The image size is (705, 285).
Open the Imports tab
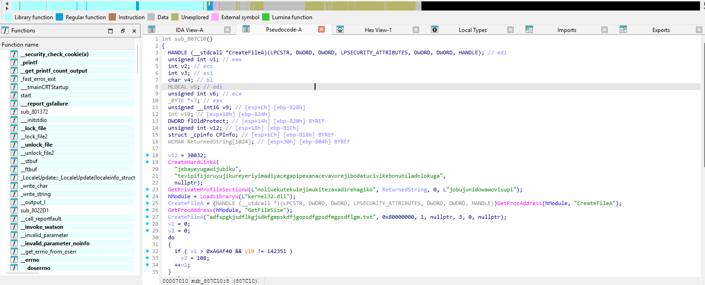[x=567, y=30]
